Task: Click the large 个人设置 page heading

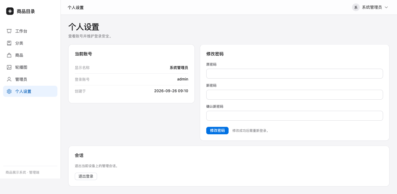Action: click(x=84, y=27)
